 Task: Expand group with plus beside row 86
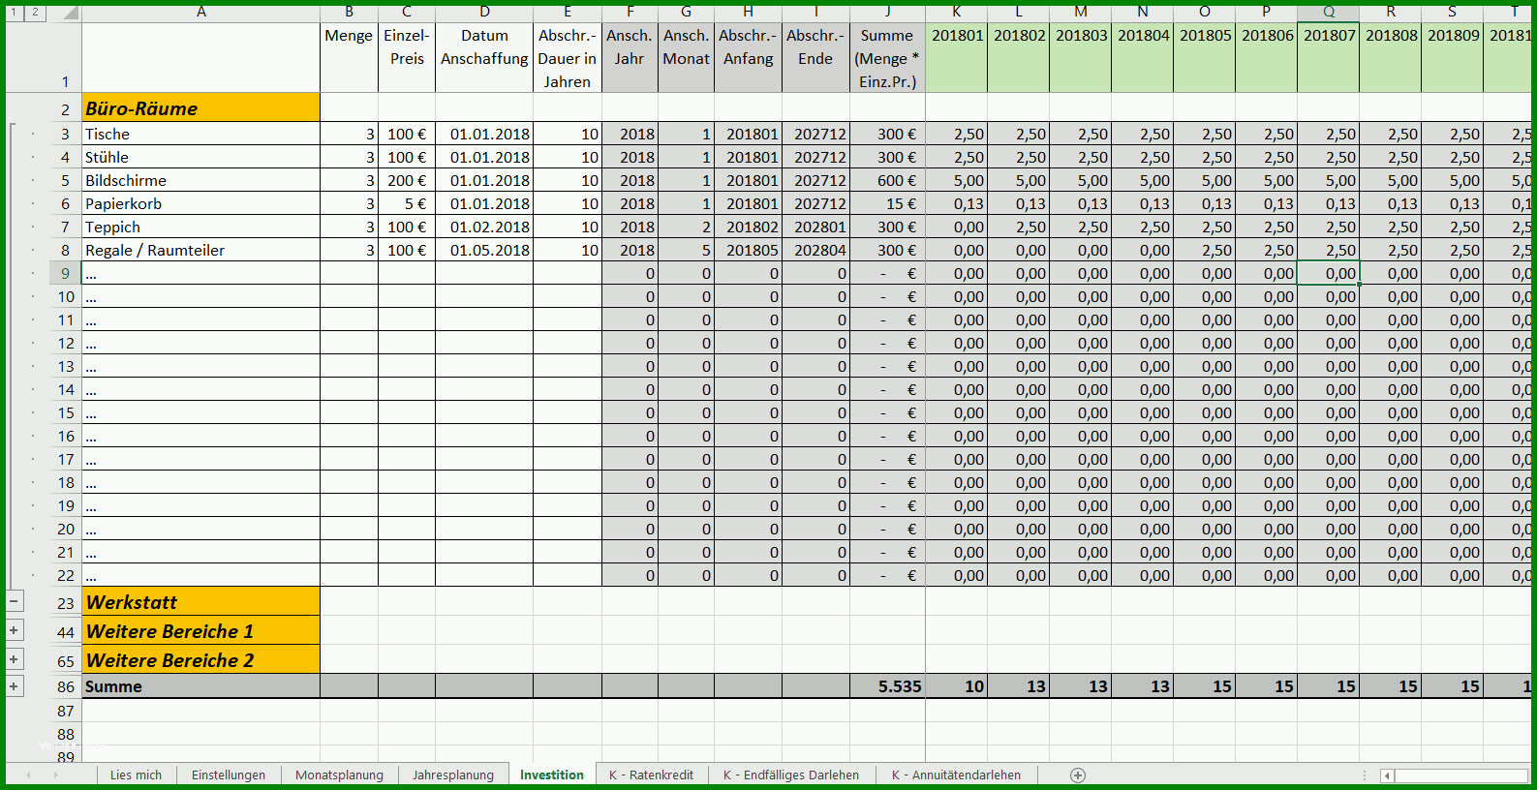pos(15,686)
